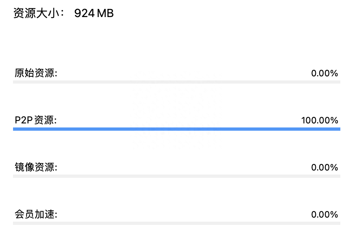Select the 原始资源 0.00% value

(x=324, y=73)
